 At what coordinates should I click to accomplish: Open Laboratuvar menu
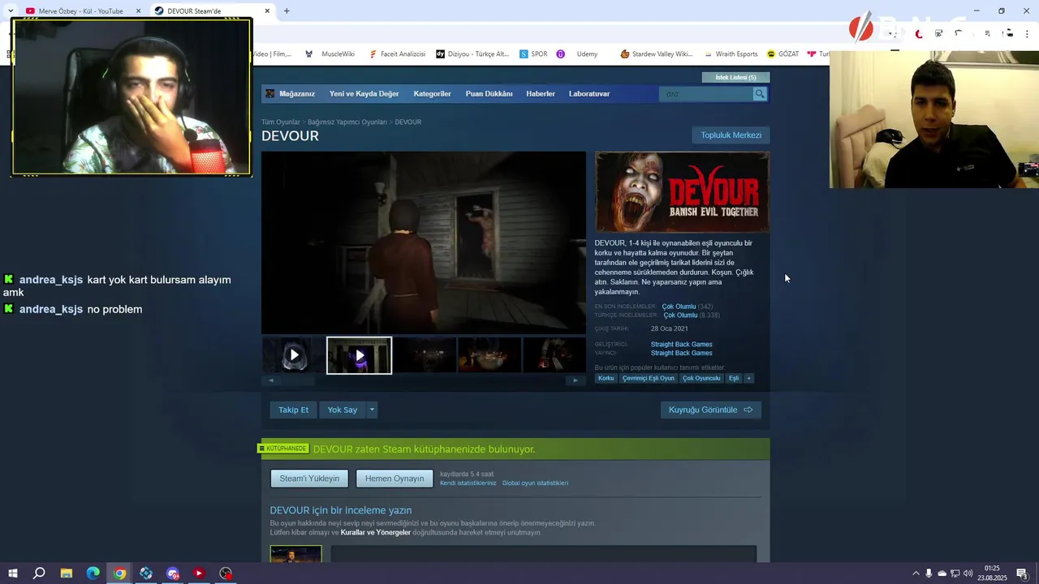(x=589, y=94)
